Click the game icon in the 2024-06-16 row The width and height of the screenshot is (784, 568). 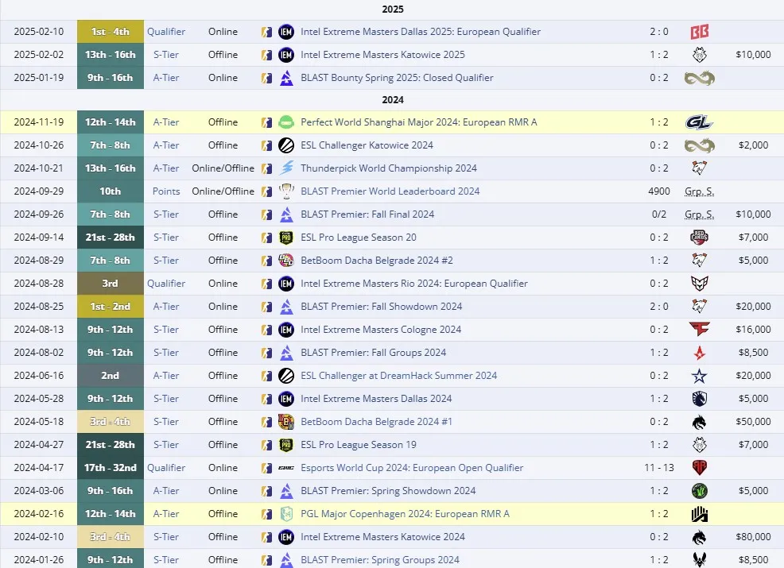(266, 376)
